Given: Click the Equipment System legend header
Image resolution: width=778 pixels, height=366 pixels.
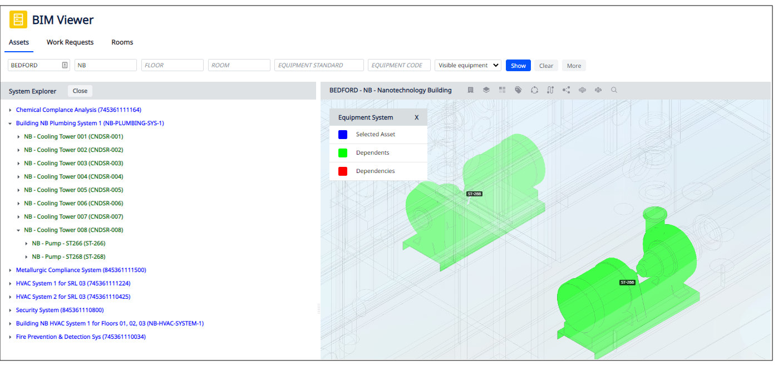Looking at the screenshot, I should (x=378, y=117).
